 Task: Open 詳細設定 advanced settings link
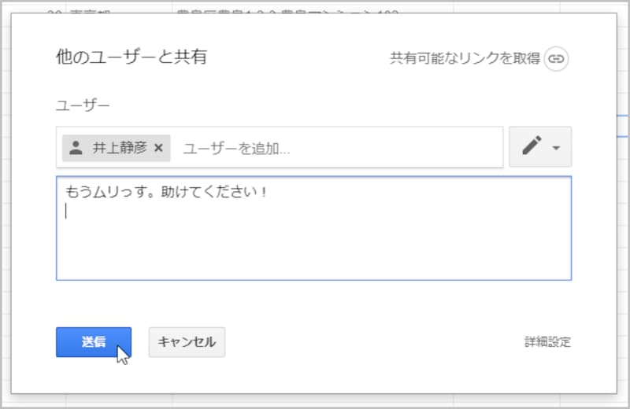click(547, 342)
